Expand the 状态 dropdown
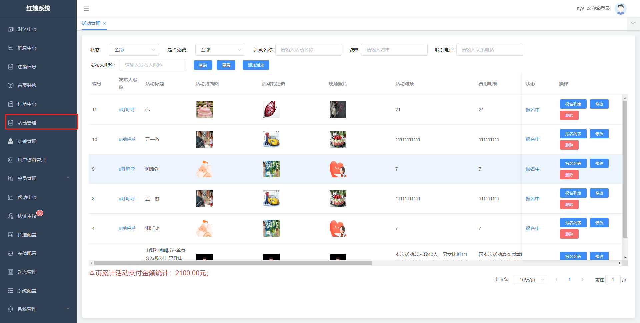640x323 pixels. click(134, 50)
